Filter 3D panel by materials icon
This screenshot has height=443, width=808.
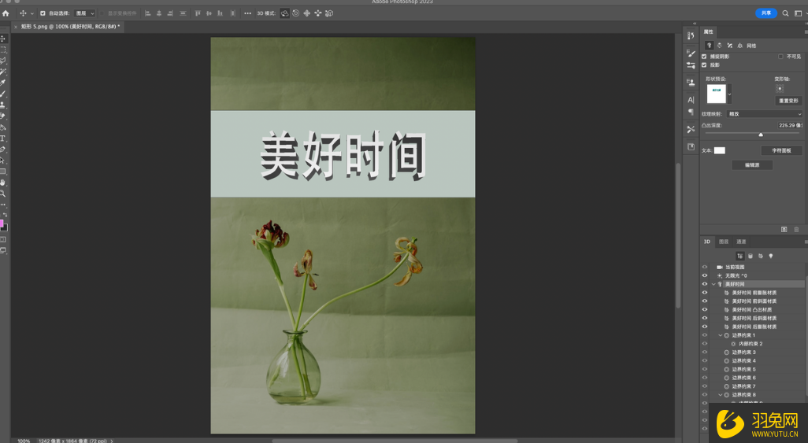coord(761,256)
